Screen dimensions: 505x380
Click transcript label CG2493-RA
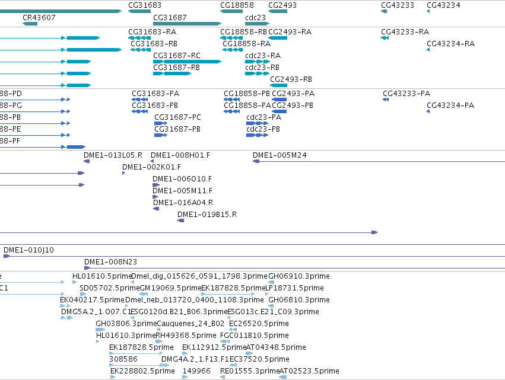(x=290, y=32)
